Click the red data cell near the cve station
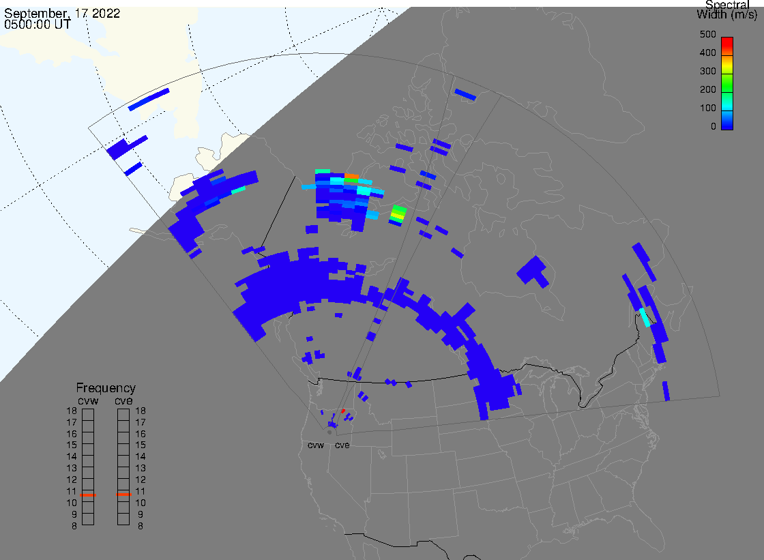 (x=343, y=411)
